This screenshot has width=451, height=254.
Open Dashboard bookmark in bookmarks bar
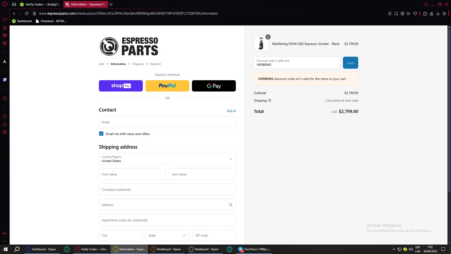tap(22, 21)
